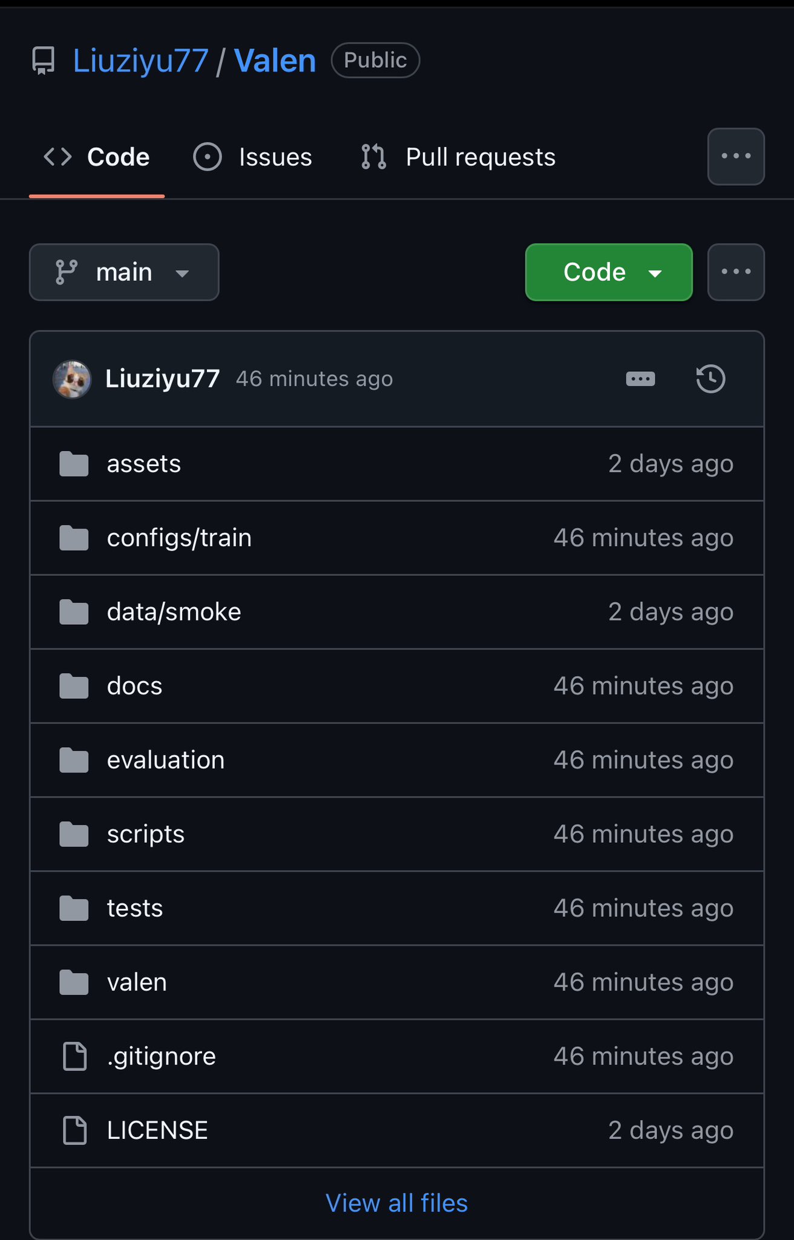The height and width of the screenshot is (1240, 794).
Task: Click the .gitignore file icon
Action: click(x=75, y=1057)
